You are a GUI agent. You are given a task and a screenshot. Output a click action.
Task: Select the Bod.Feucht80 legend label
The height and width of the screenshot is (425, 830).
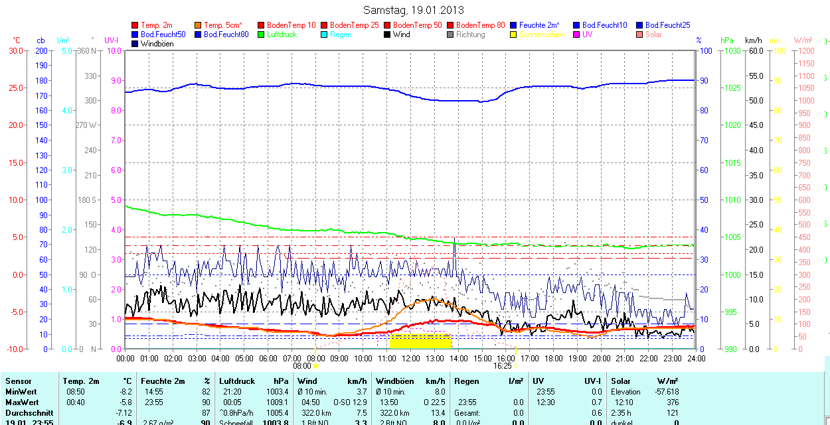226,34
